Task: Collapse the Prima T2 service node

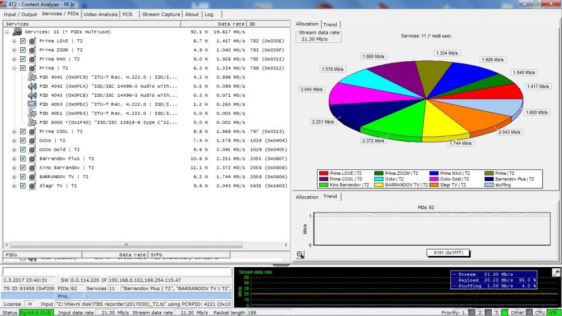Action: click(15, 68)
